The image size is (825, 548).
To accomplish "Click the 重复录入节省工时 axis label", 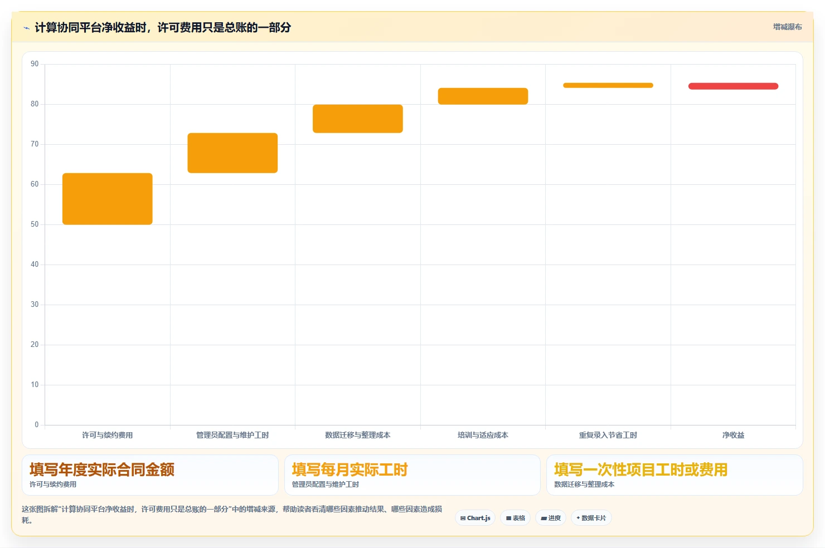I will tap(608, 435).
